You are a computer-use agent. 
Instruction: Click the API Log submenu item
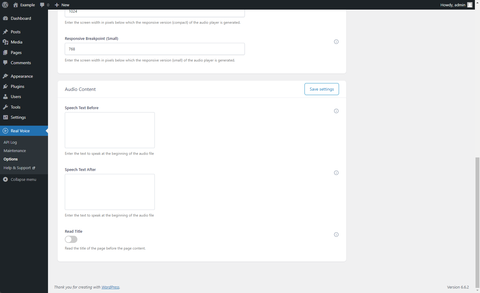tap(10, 142)
